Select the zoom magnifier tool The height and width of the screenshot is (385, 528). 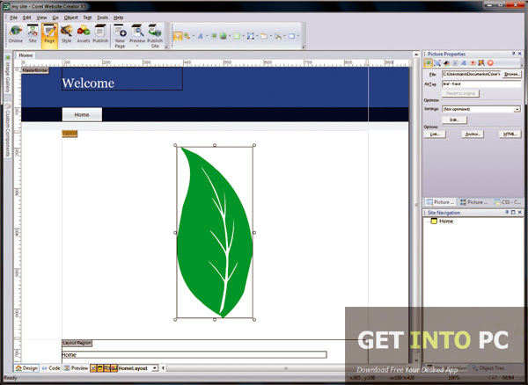(187, 36)
